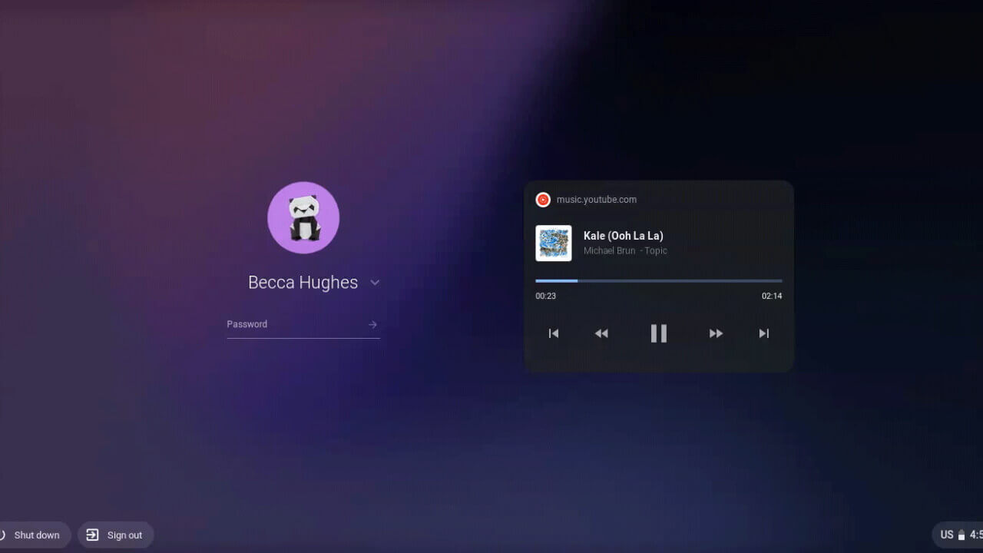Click the password submit arrow
This screenshot has height=553, width=983.
(372, 323)
